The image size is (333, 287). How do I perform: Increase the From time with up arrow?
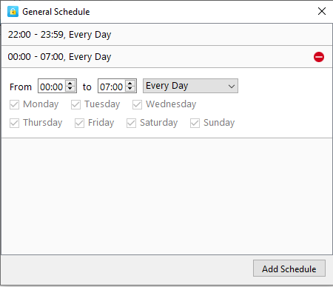(x=70, y=84)
